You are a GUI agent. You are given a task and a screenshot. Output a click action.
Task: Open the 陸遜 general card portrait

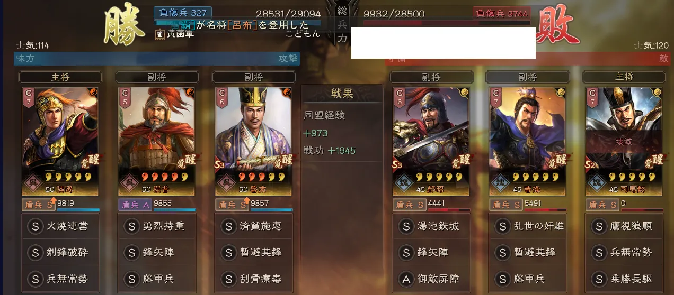[60, 141]
